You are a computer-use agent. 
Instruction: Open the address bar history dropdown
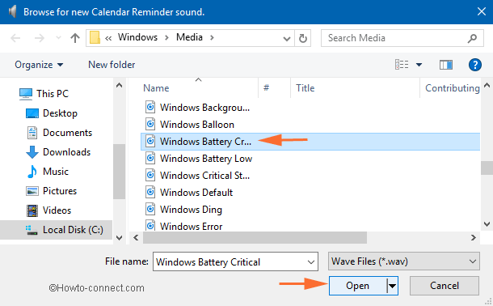286,38
